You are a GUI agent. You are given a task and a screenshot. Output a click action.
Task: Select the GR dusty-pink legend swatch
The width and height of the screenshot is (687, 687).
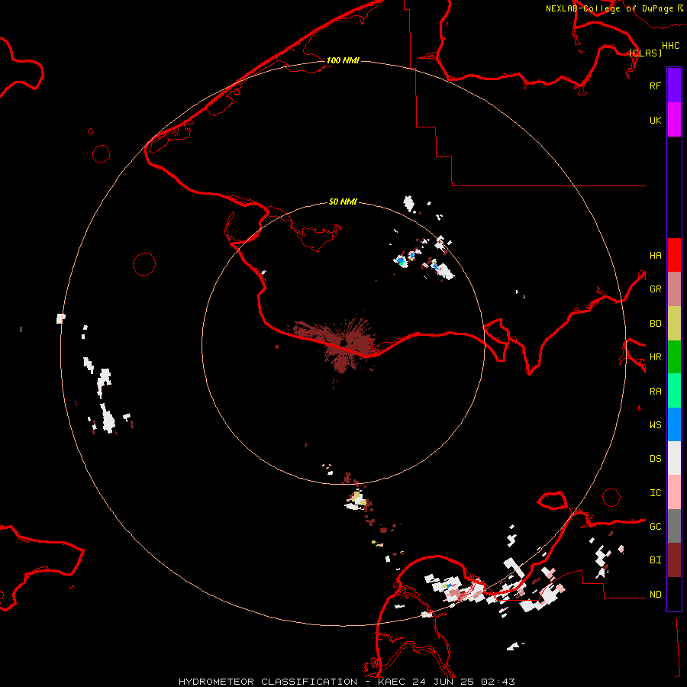click(674, 289)
